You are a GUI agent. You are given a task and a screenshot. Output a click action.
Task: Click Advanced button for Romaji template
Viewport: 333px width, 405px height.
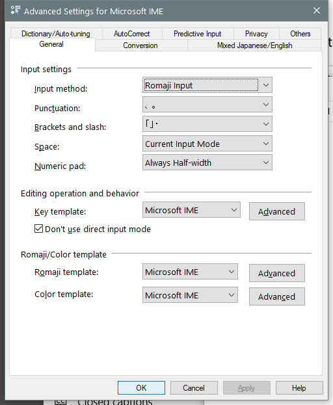(x=276, y=273)
